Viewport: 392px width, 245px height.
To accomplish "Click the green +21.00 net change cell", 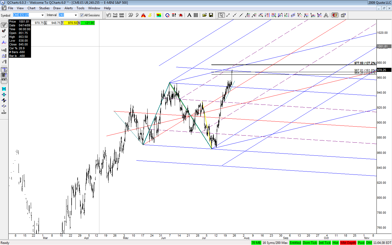I will 88,23.
